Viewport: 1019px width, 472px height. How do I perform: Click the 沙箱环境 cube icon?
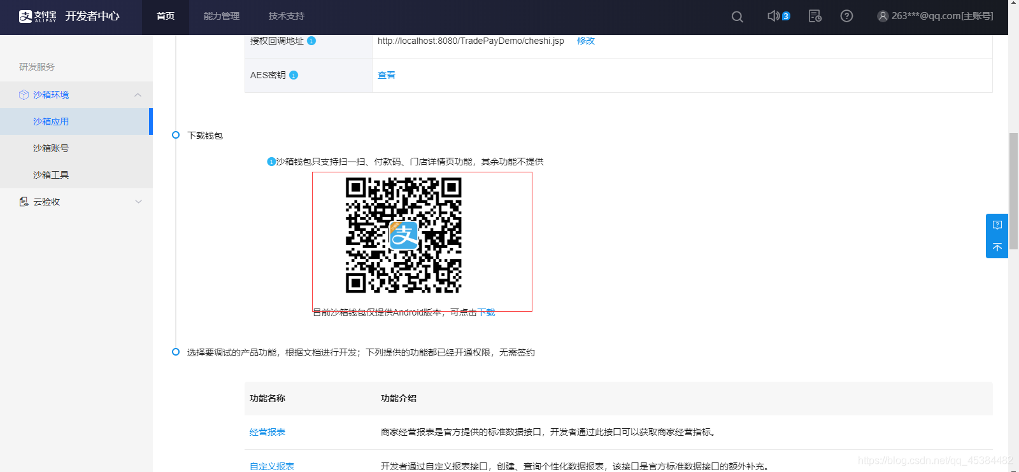(24, 95)
